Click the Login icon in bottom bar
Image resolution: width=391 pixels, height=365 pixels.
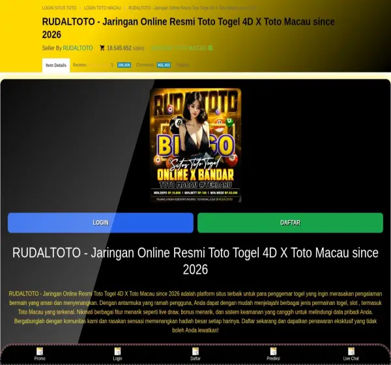117,351
